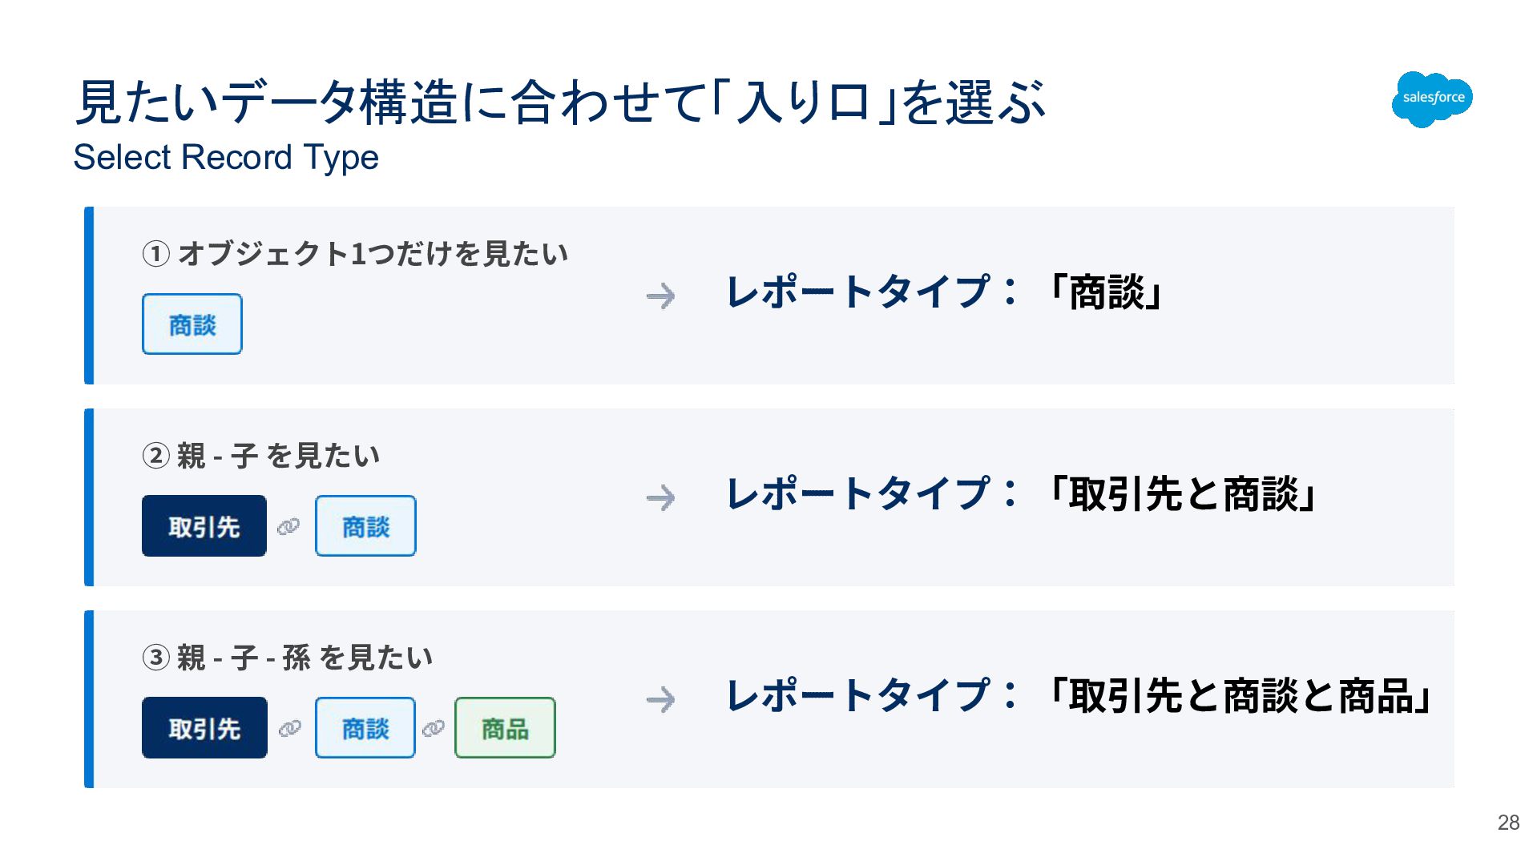This screenshot has width=1537, height=865.
Task: Click the green 商品 box
Action: point(505,728)
